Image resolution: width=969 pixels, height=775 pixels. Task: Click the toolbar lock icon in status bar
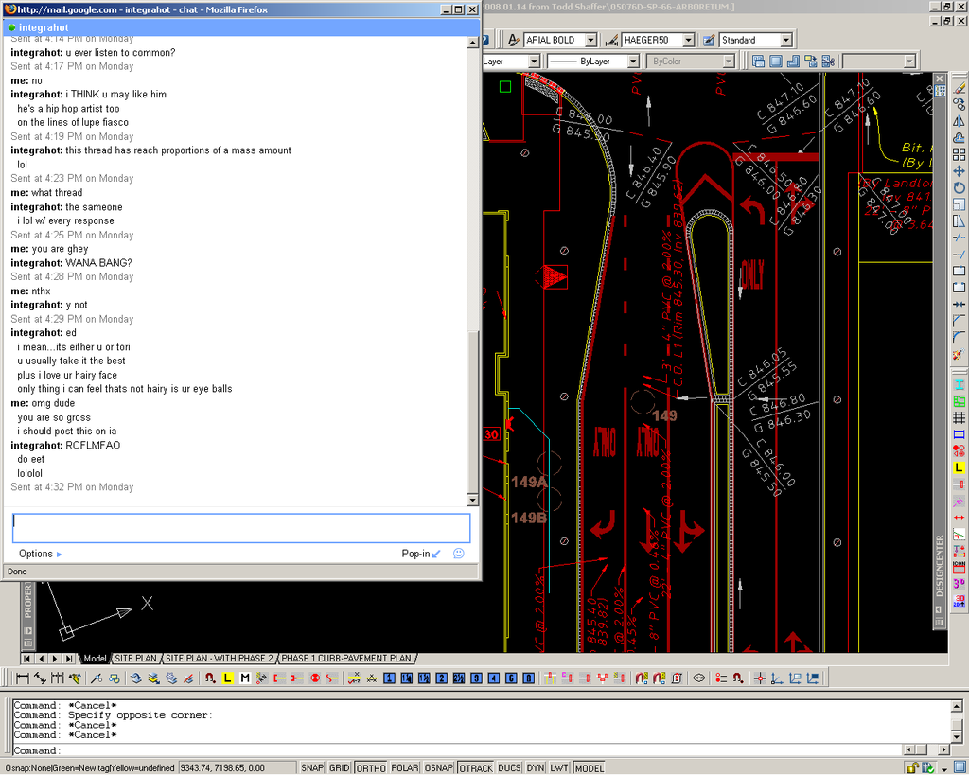pyautogui.click(x=914, y=767)
